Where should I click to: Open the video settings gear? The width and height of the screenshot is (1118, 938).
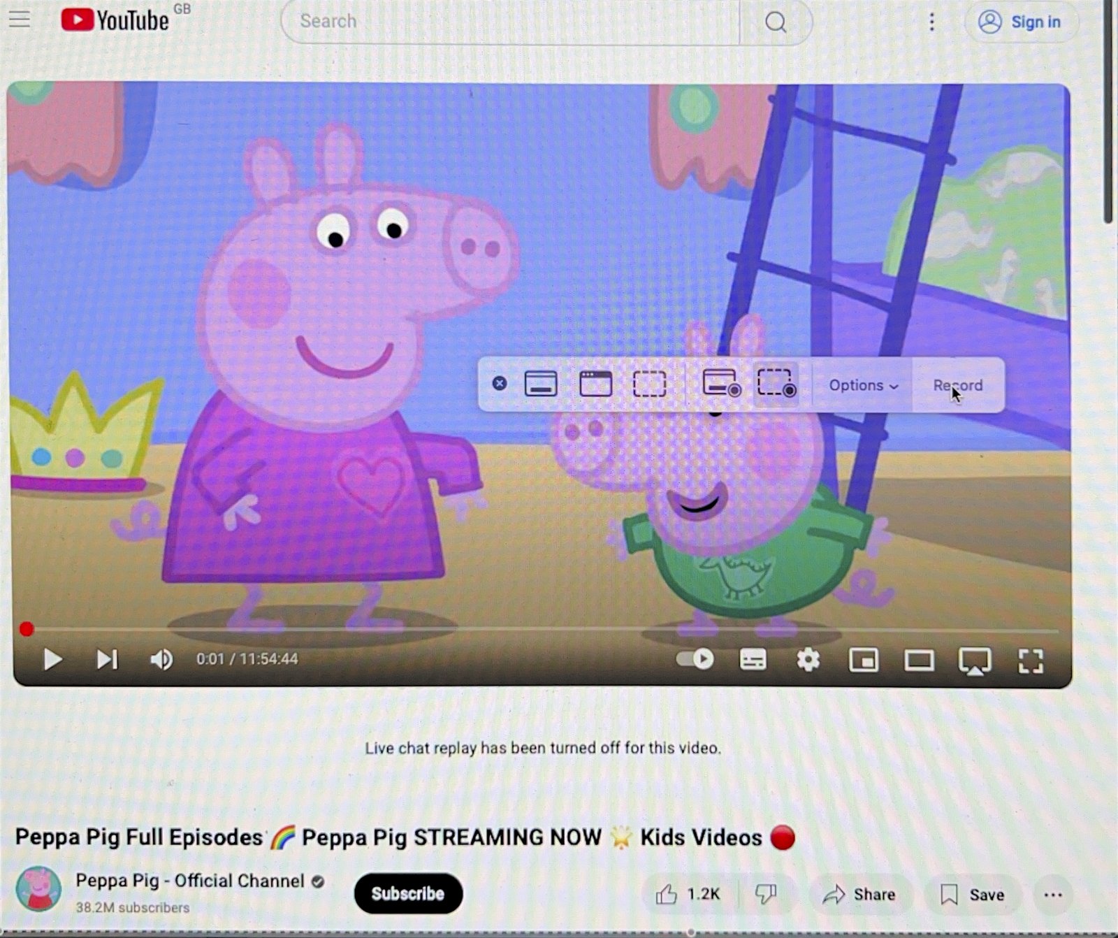pos(808,659)
